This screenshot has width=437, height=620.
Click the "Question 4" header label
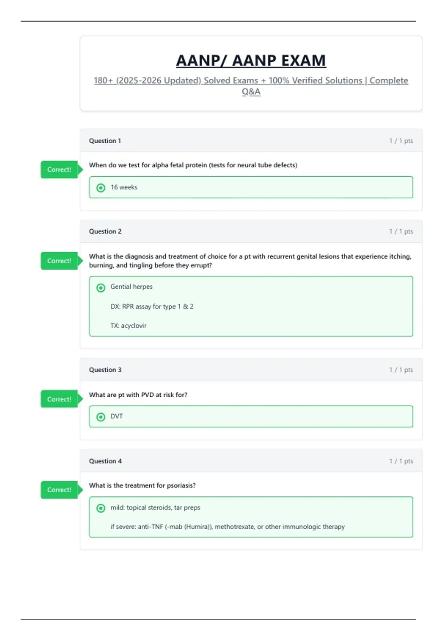tap(105, 461)
